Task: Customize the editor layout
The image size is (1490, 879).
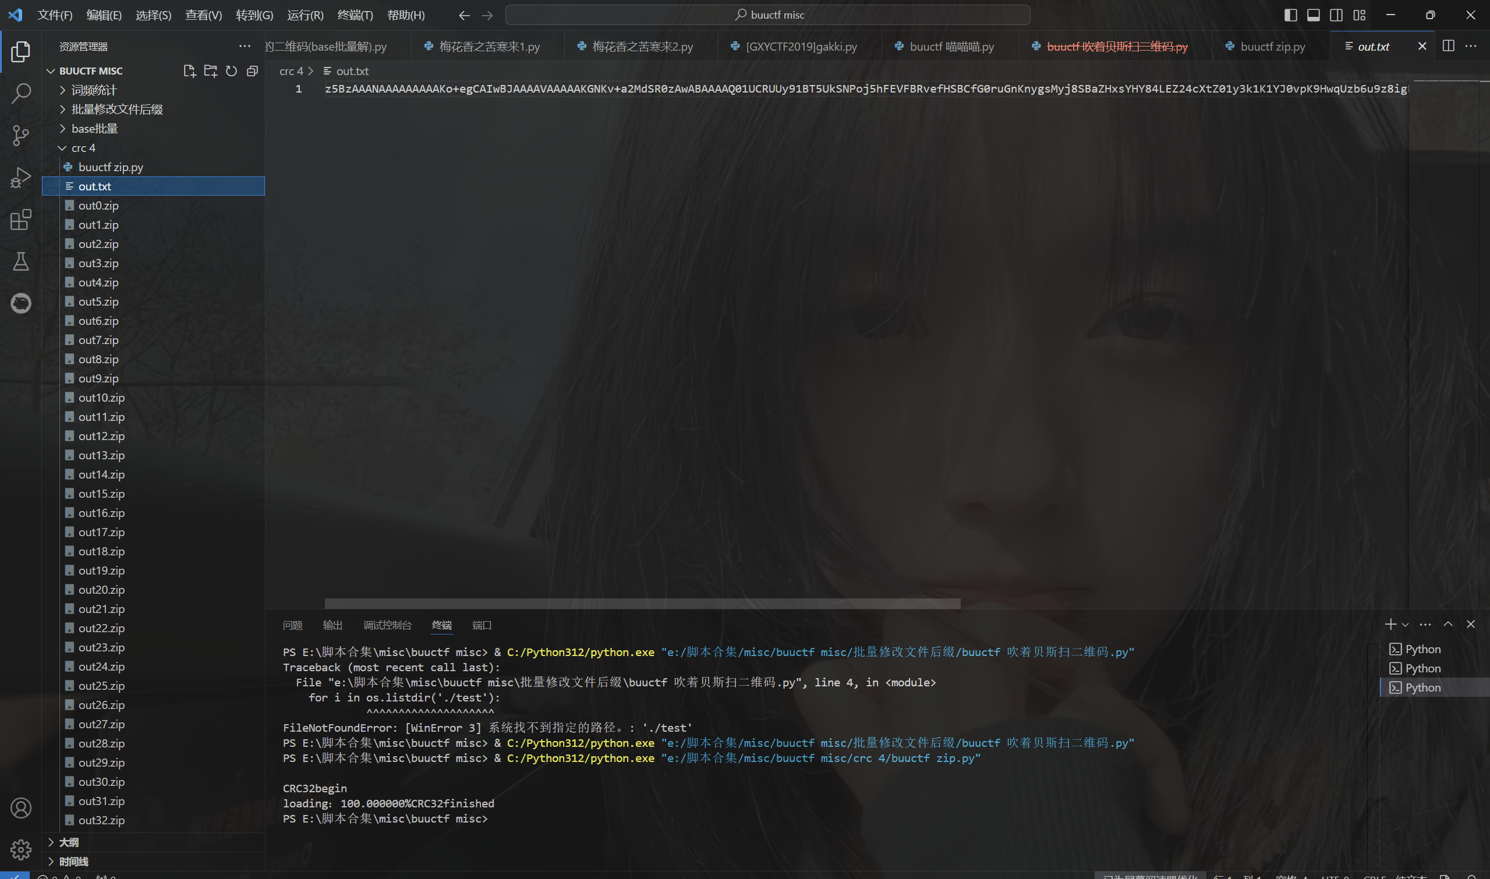Action: point(1359,15)
